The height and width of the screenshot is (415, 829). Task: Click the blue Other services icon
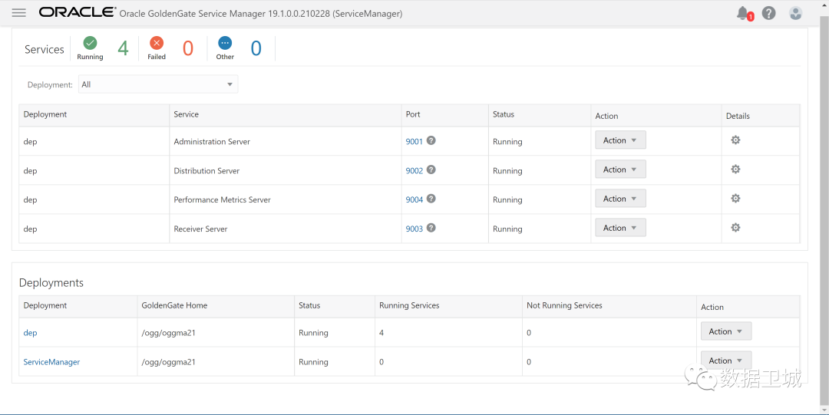click(x=225, y=43)
